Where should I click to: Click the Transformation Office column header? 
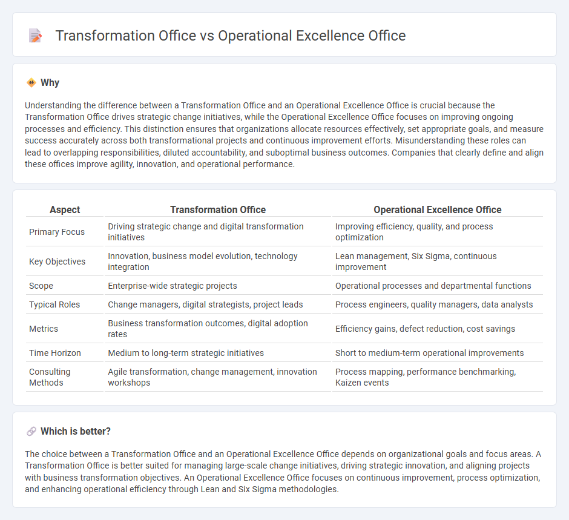pos(218,209)
